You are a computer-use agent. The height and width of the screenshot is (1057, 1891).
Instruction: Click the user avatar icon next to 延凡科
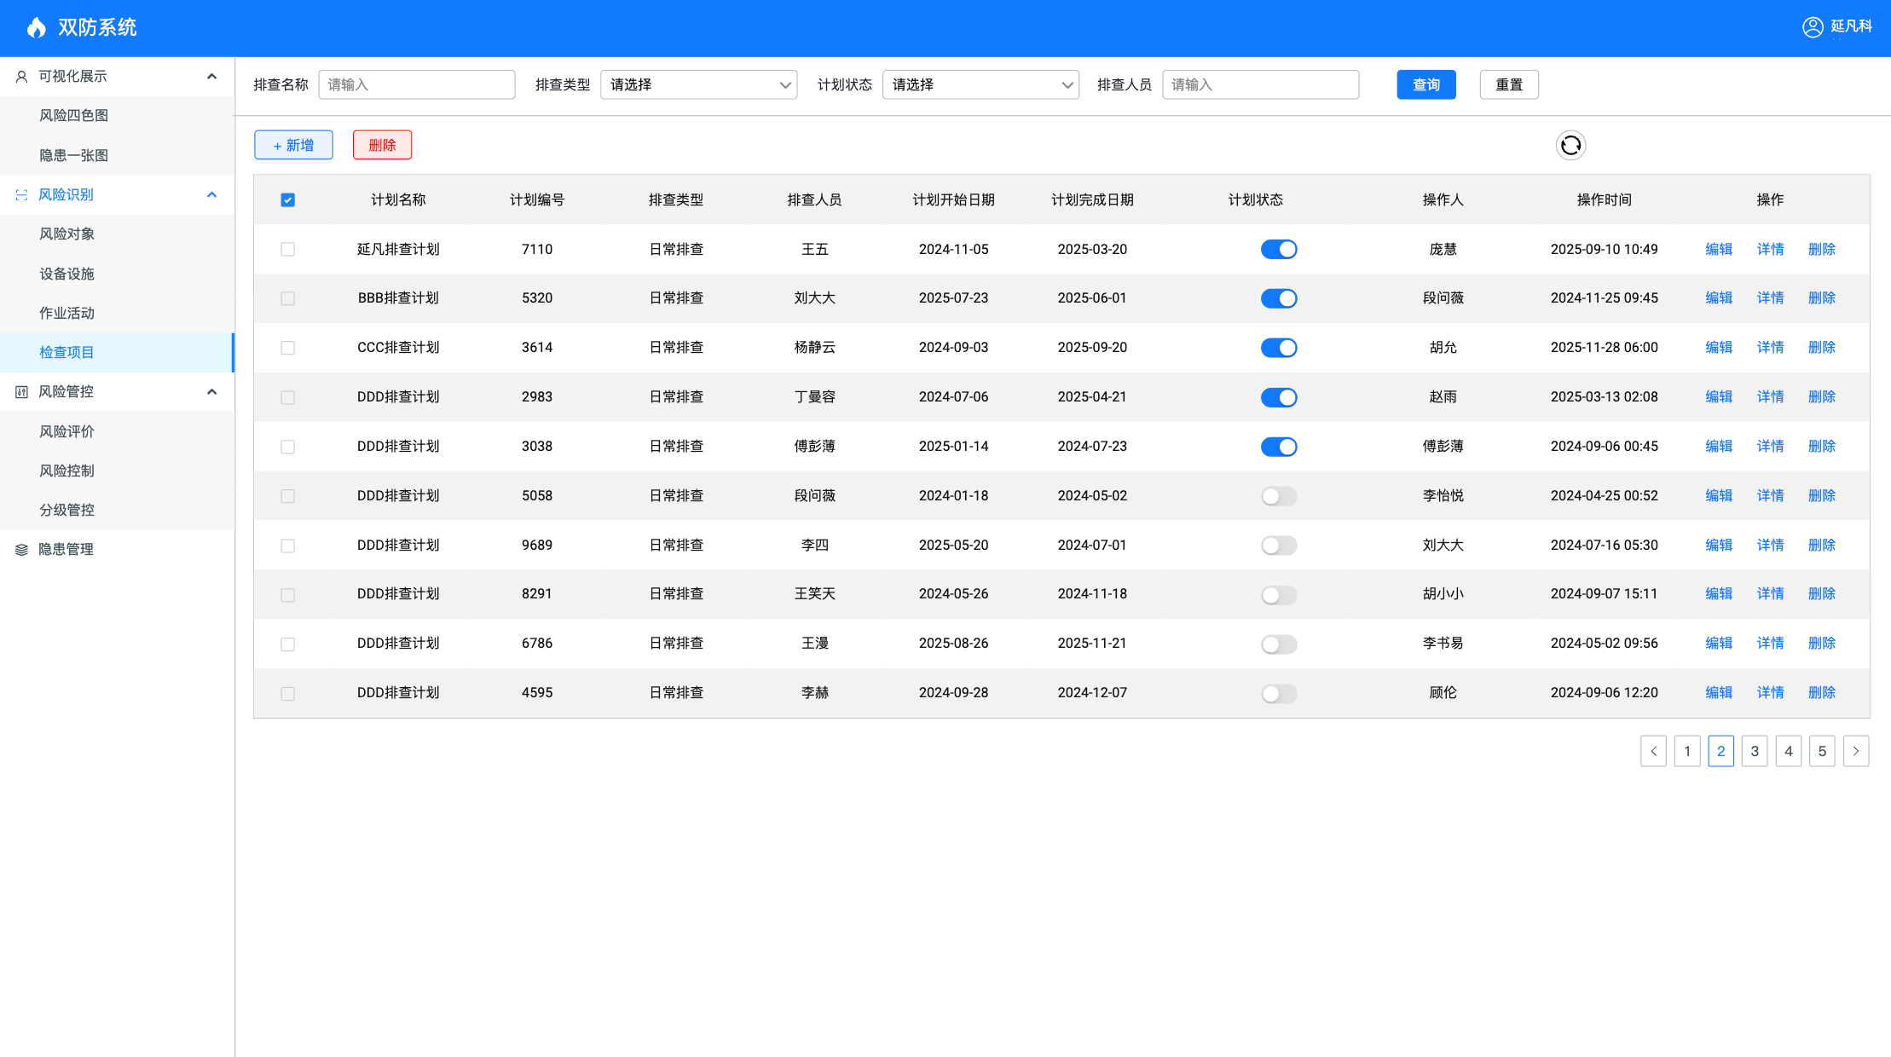1813,27
